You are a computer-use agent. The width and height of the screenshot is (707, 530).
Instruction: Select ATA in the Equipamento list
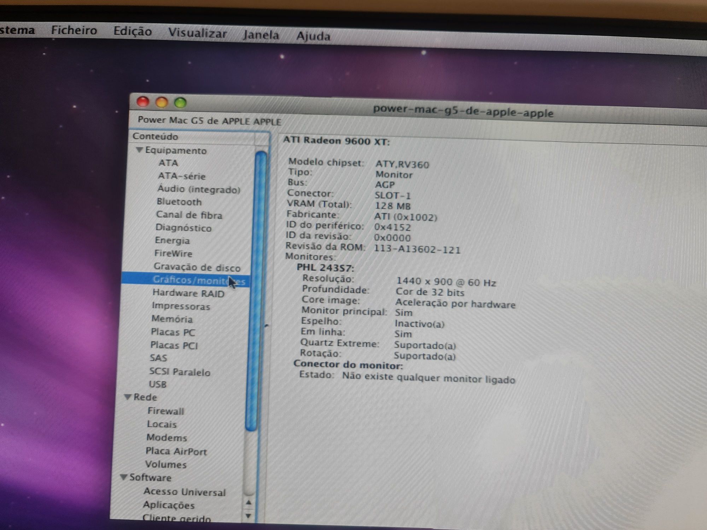[x=168, y=163]
